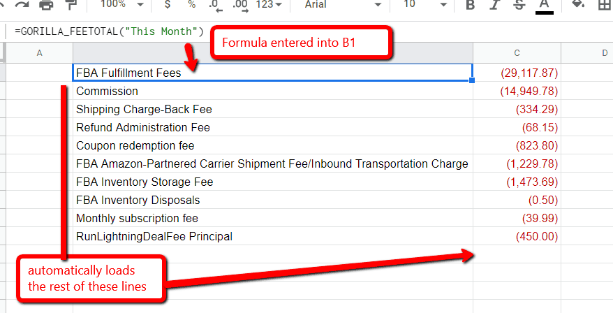
Task: Open the zoom level dropdown
Action: [x=121, y=5]
